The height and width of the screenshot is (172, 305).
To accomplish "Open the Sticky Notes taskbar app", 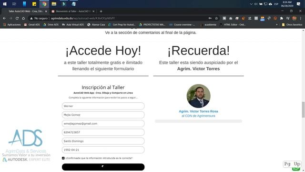I will pyautogui.click(x=34, y=4).
